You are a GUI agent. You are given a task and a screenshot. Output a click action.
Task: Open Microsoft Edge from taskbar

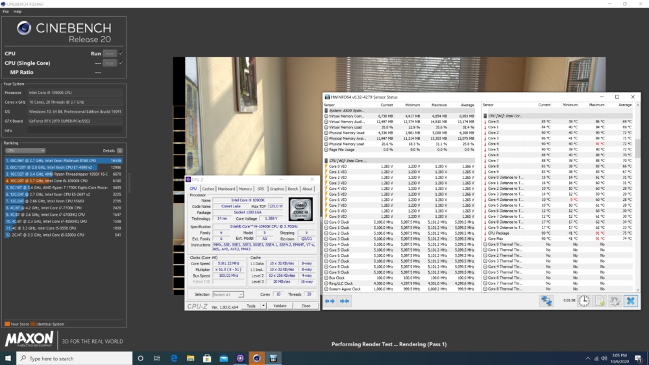[174, 359]
